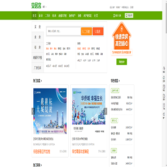Click the topmost icon in right floating sidebar
This screenshot has width=167, height=167.
coord(164,69)
